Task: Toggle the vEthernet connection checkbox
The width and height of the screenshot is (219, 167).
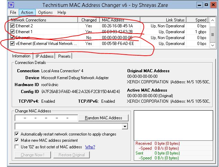Action: tap(12, 44)
